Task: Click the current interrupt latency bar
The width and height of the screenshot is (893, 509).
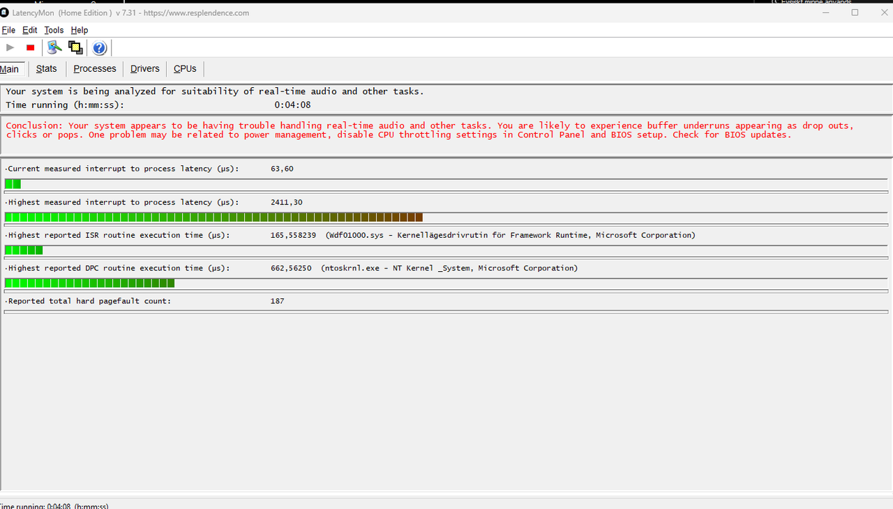Action: point(446,184)
